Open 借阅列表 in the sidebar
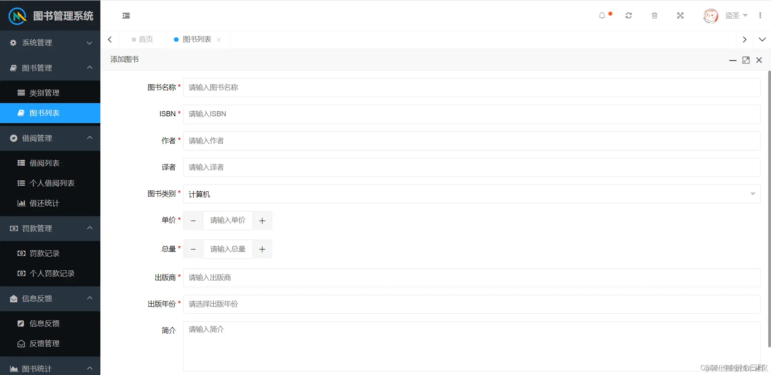This screenshot has height=375, width=771. [x=50, y=163]
